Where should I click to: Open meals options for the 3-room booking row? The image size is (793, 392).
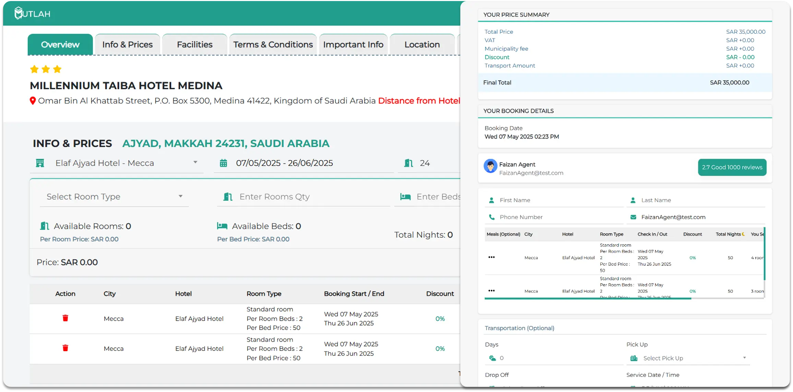492,291
